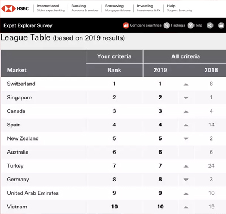Sort by Your criteria Rank column
Screen dimensions: 226x214
tap(114, 70)
